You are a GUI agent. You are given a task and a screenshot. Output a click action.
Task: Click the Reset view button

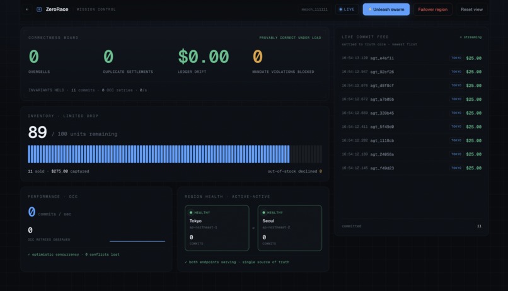pyautogui.click(x=471, y=9)
